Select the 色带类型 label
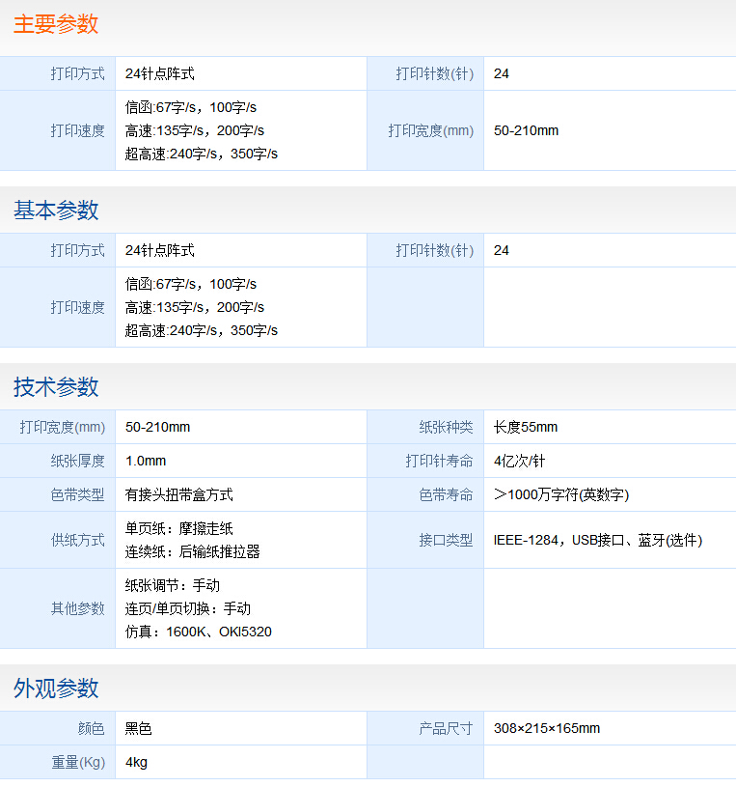This screenshot has height=787, width=736. pos(78,494)
